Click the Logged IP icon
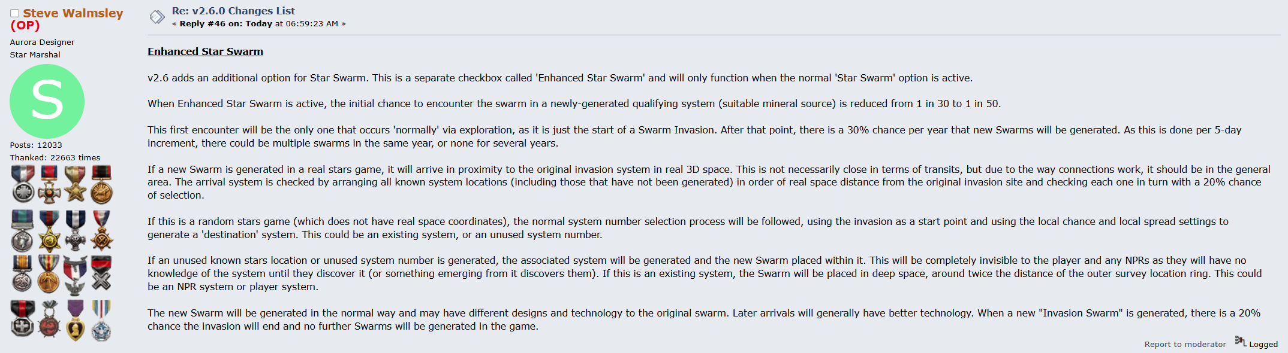This screenshot has height=353, width=1288. [1240, 341]
